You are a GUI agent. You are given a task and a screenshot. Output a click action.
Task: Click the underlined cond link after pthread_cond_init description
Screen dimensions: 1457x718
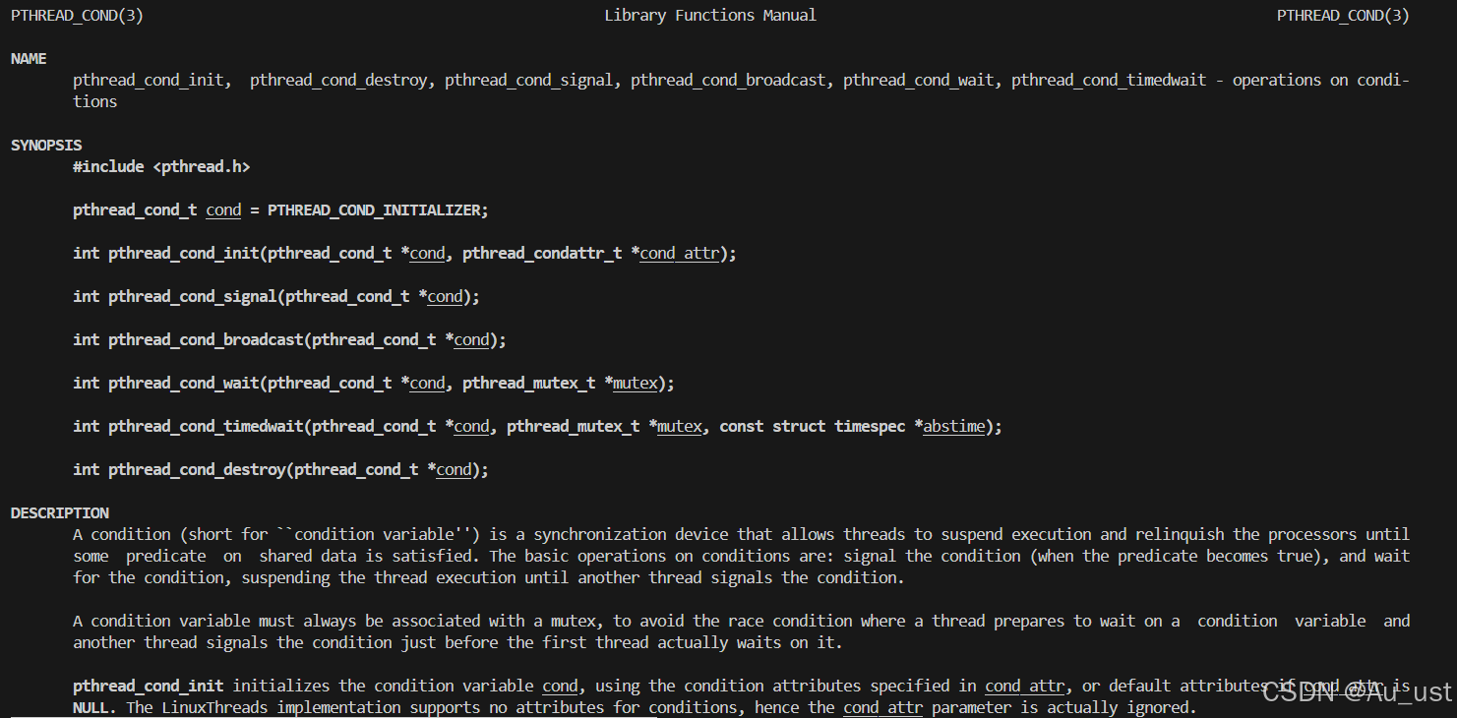[x=560, y=686]
